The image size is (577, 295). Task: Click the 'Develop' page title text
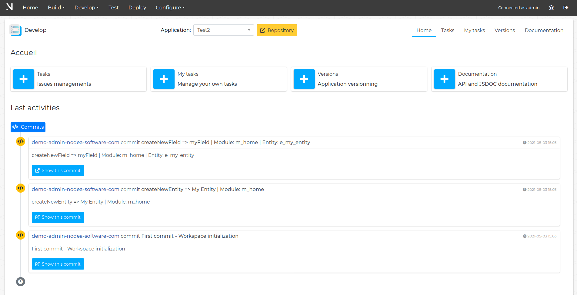[35, 30]
